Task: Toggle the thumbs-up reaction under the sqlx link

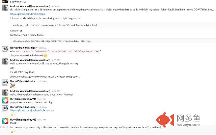Action: [x=13, y=115]
